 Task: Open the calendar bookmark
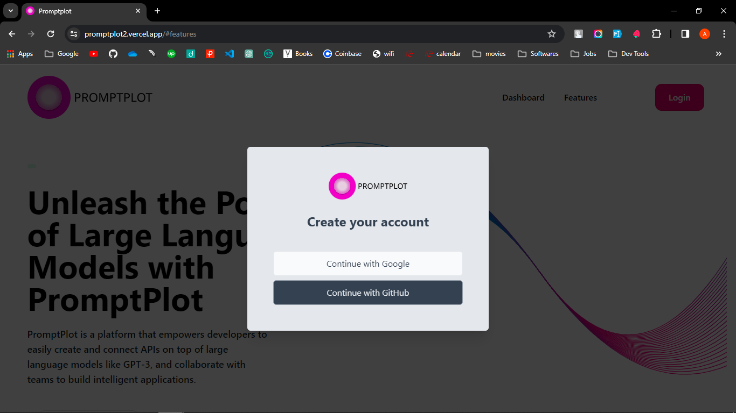click(x=443, y=54)
